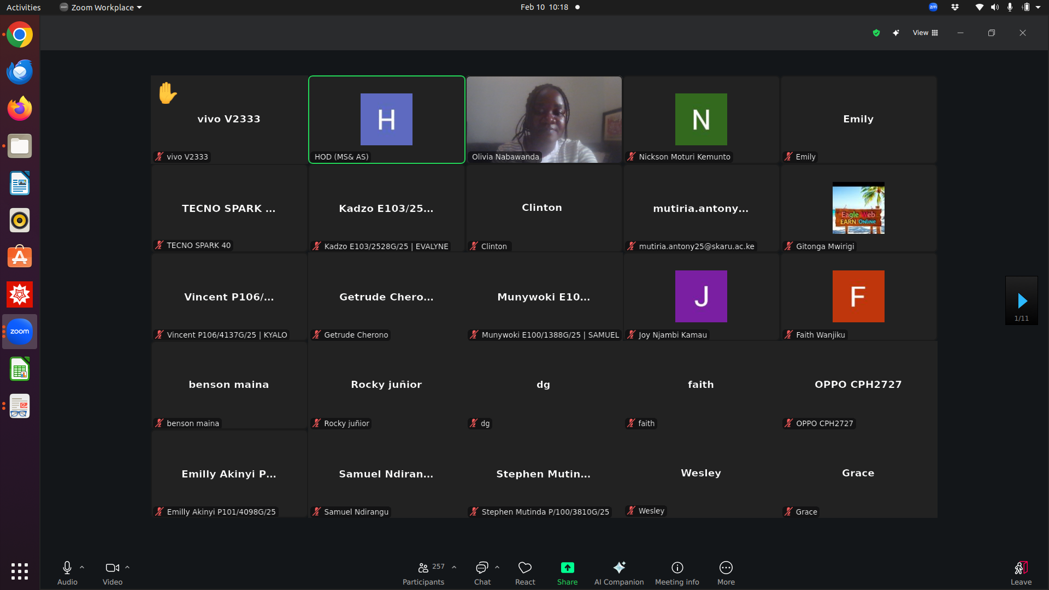Expand audio options caret beside Audio

[82, 568]
